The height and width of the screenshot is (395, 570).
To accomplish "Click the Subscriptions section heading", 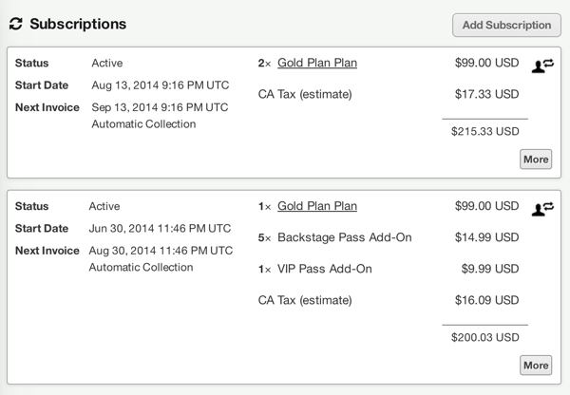I will click(x=78, y=24).
